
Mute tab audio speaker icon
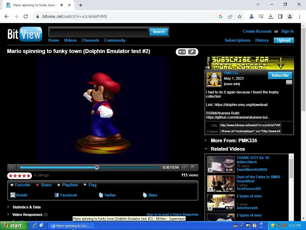point(62,5)
